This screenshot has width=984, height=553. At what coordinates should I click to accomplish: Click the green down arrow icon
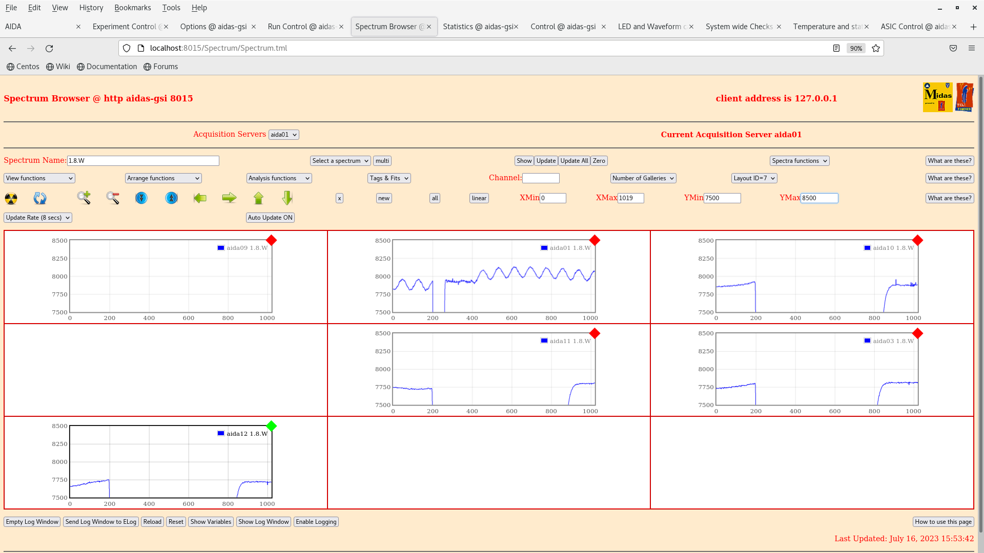(x=287, y=198)
